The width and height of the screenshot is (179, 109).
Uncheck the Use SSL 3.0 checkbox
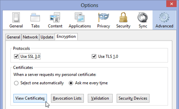(x=16, y=56)
